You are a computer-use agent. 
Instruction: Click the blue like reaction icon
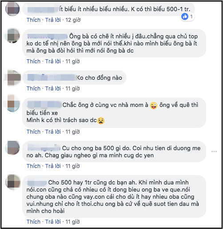pyautogui.click(x=185, y=16)
